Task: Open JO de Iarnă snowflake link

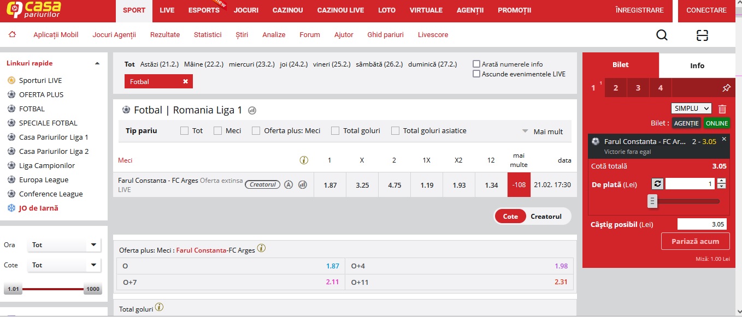Action: [38, 208]
